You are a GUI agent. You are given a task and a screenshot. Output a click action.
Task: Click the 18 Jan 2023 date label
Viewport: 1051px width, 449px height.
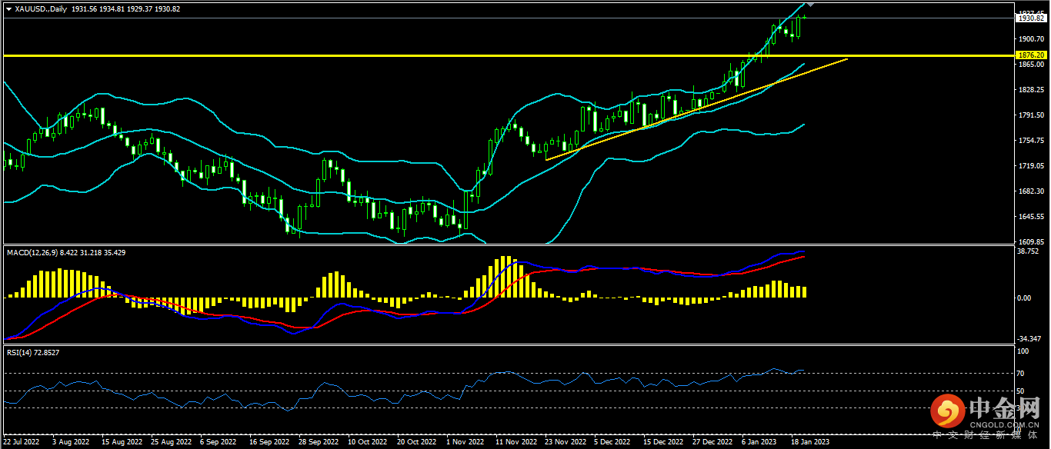pos(810,443)
